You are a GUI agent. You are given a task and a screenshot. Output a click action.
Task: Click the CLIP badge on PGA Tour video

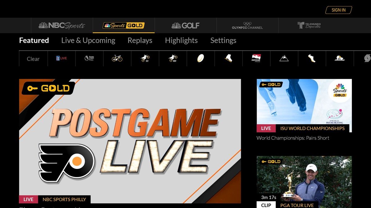point(266,205)
